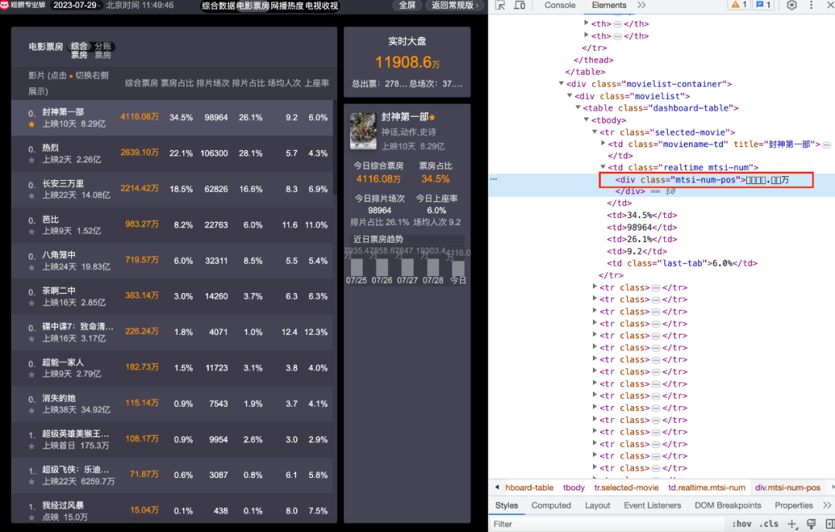Click the div.mtsi-num-pos breadcrumb

pyautogui.click(x=788, y=487)
